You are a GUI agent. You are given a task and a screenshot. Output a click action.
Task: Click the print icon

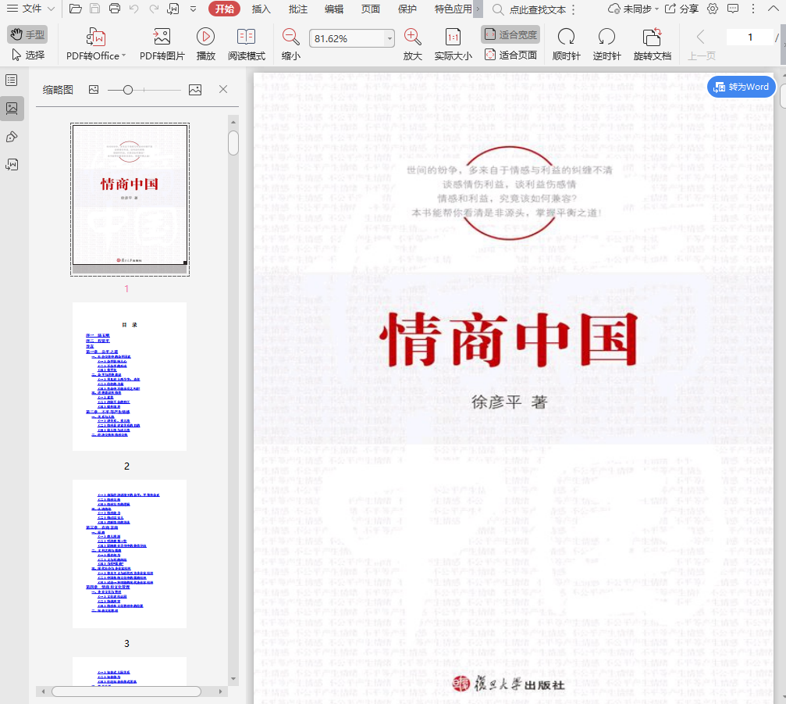point(115,9)
